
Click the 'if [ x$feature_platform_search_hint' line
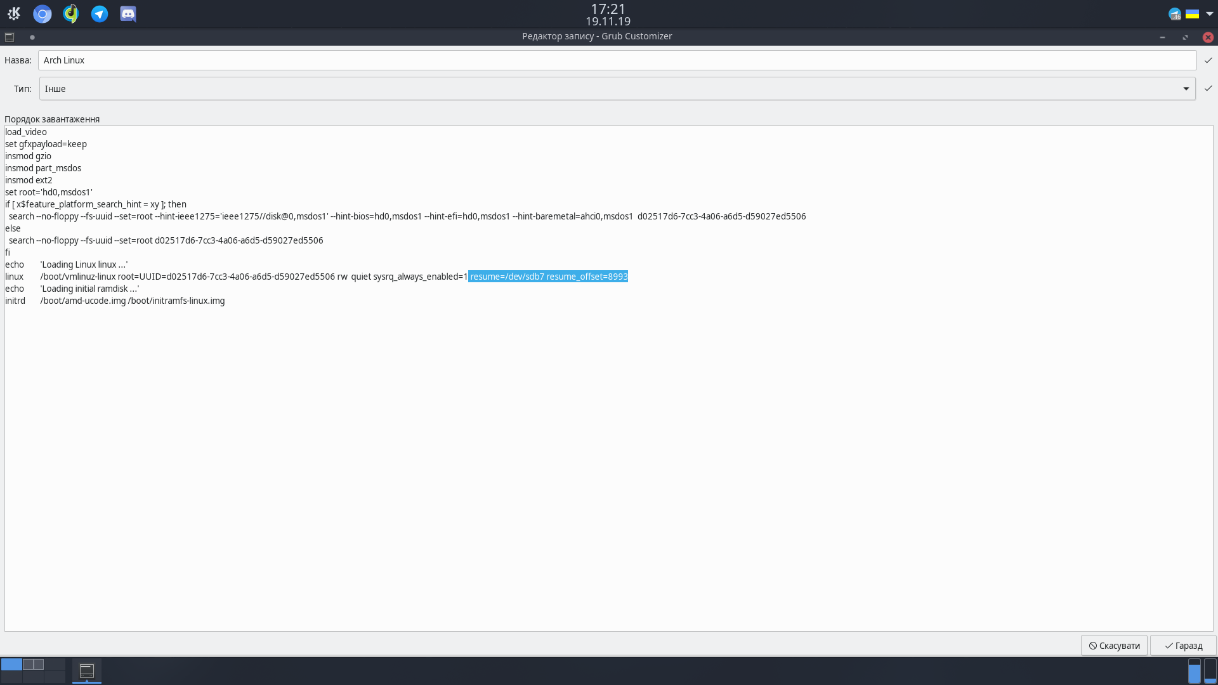click(x=96, y=204)
